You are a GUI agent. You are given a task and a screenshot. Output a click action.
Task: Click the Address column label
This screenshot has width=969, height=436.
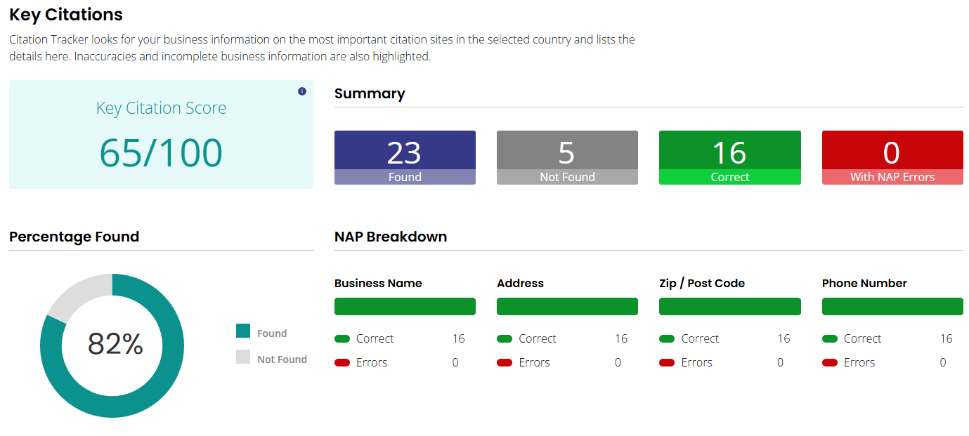click(520, 284)
